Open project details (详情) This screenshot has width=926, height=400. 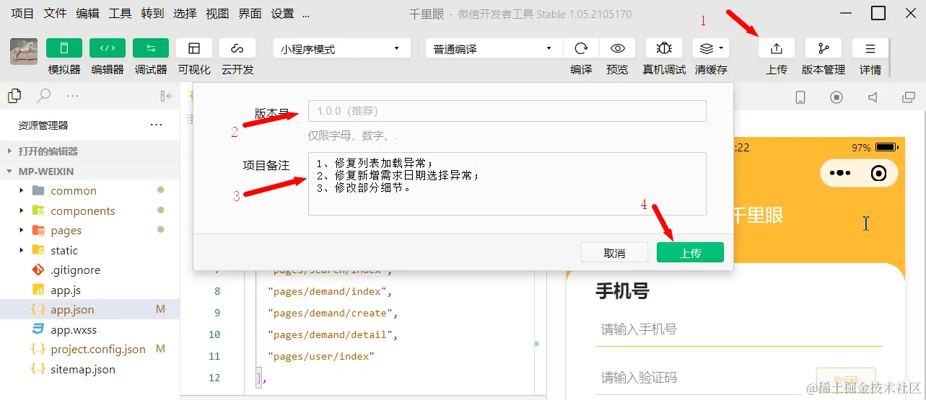tap(870, 48)
